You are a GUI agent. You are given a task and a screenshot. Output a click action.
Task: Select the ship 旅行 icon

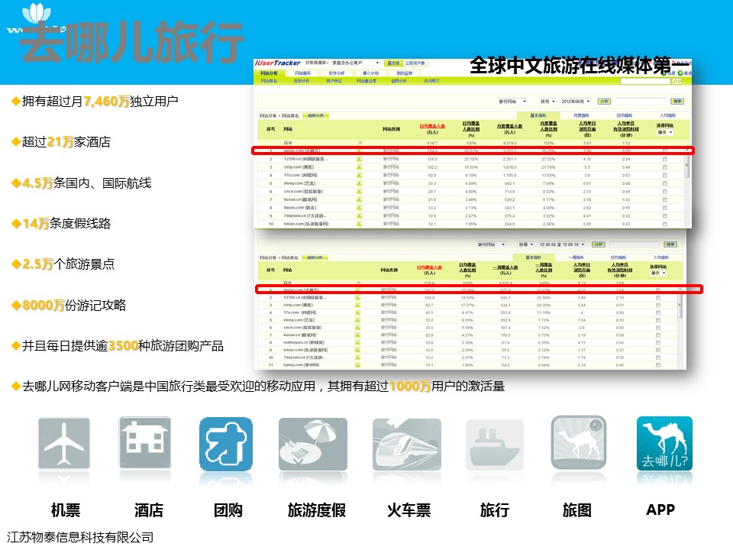tap(495, 445)
